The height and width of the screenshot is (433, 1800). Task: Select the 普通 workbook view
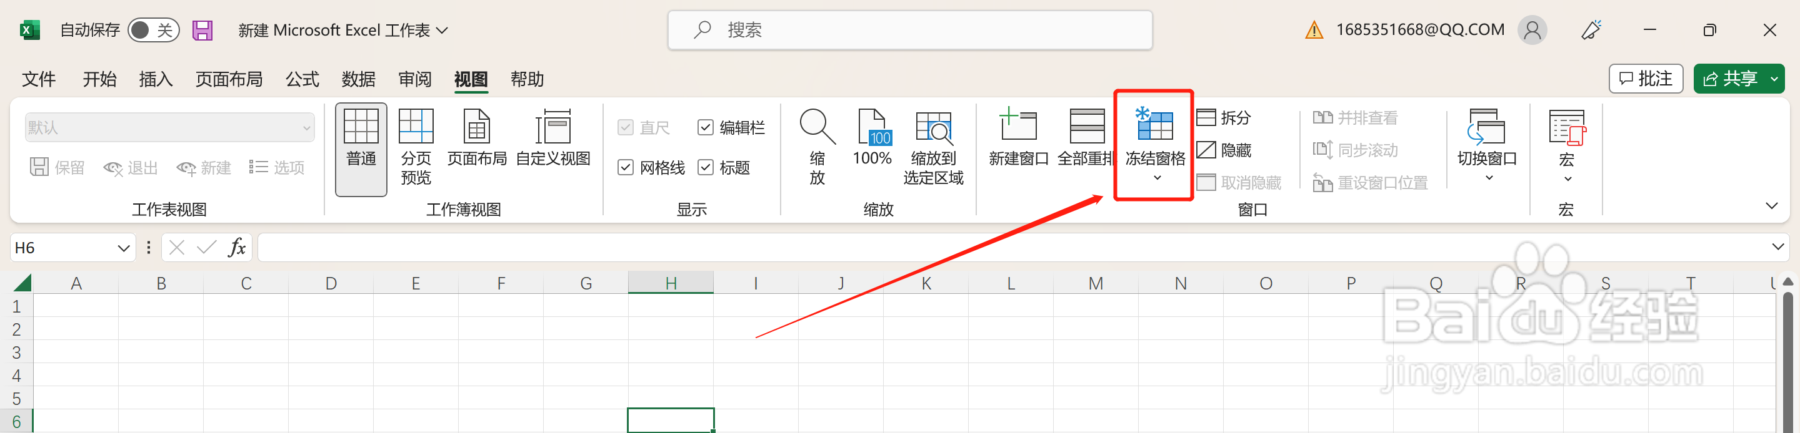pyautogui.click(x=361, y=149)
